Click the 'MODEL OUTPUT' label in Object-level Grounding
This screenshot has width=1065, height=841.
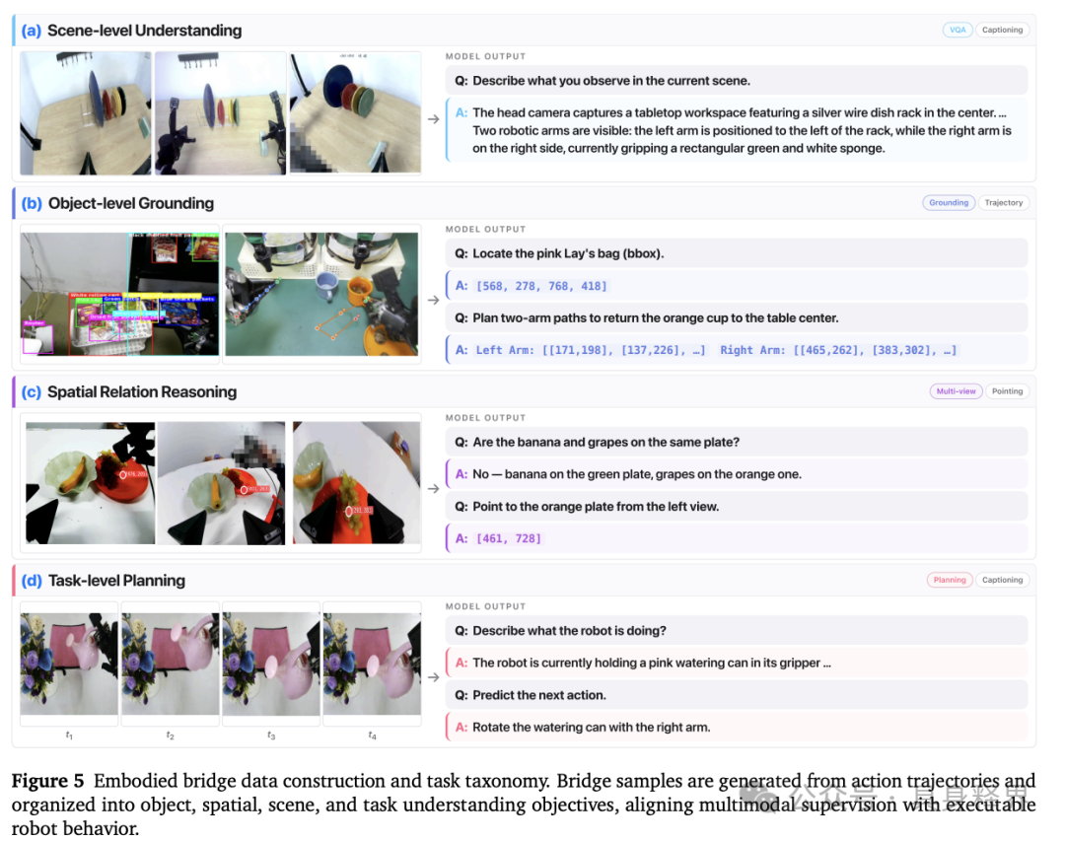pos(485,230)
